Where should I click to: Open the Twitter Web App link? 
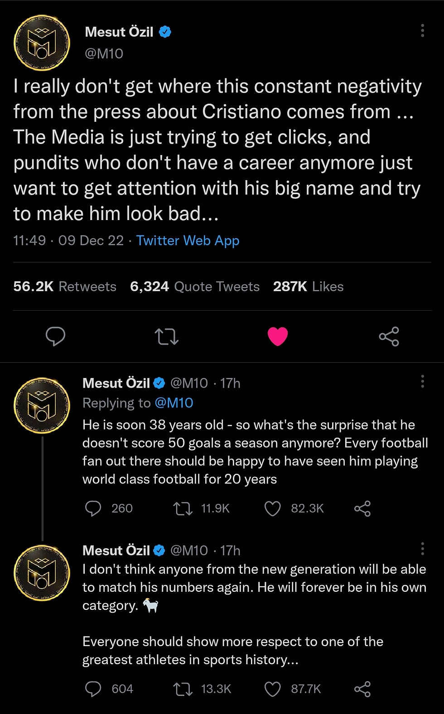(x=188, y=240)
